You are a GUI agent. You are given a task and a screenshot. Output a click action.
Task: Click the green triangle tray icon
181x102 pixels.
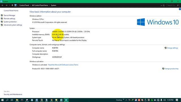click(152, 100)
